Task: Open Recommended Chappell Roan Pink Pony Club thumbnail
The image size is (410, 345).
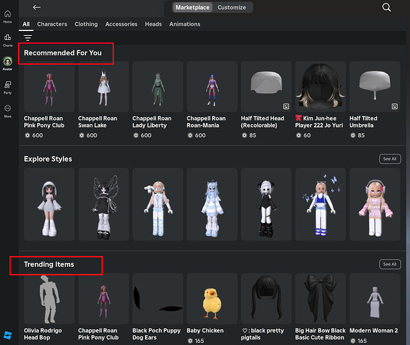Action: 49,87
